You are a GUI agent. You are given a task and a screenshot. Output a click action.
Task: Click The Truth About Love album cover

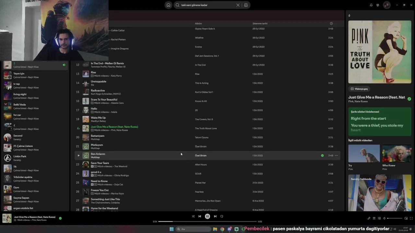tap(380, 52)
